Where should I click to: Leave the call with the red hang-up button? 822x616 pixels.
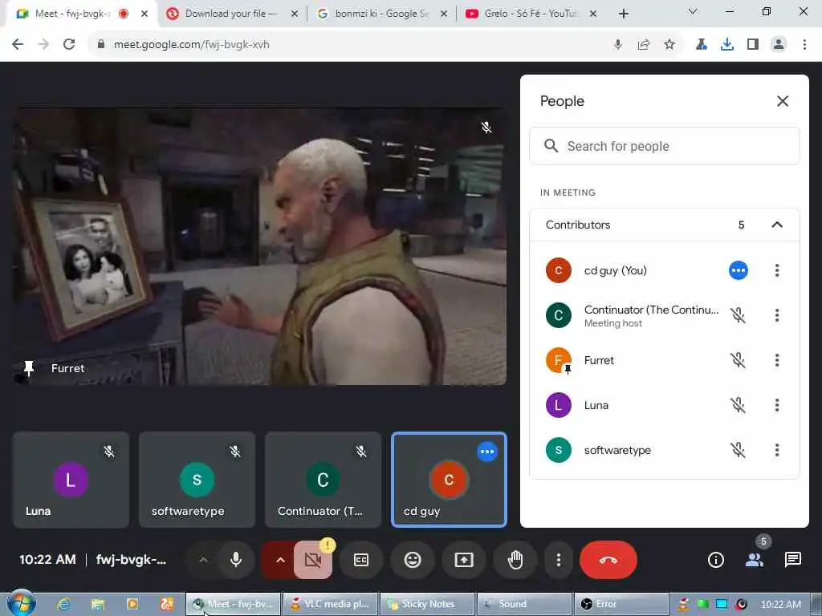click(x=608, y=560)
